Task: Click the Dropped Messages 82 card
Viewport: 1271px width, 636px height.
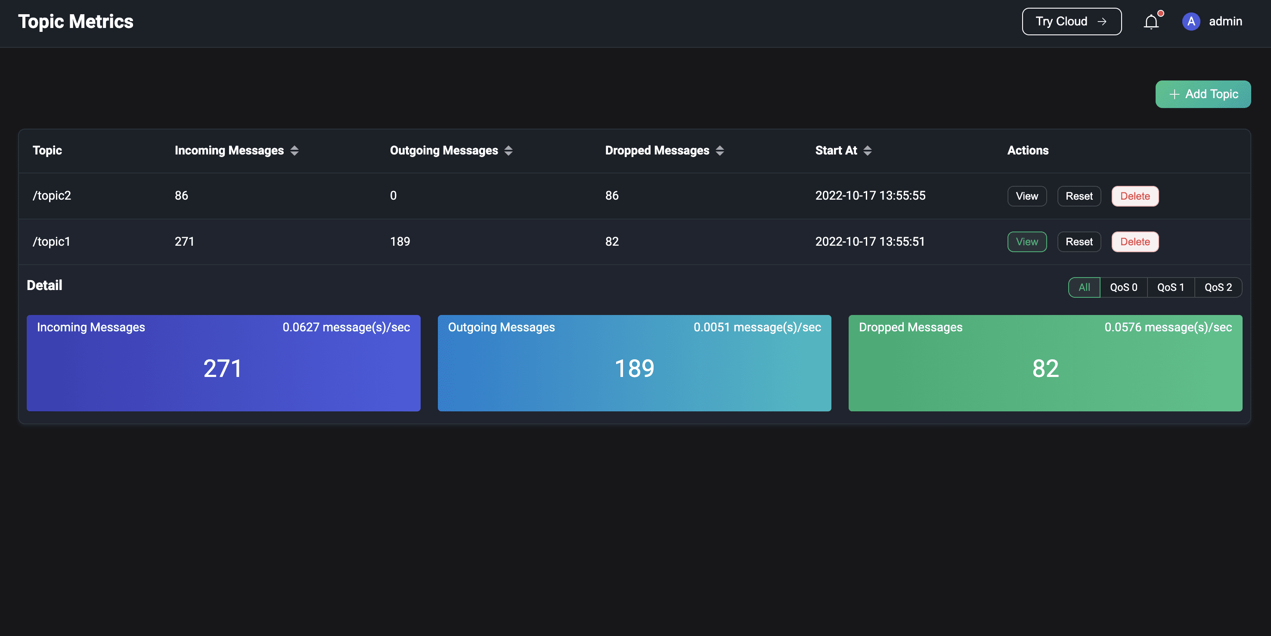Action: pos(1045,363)
